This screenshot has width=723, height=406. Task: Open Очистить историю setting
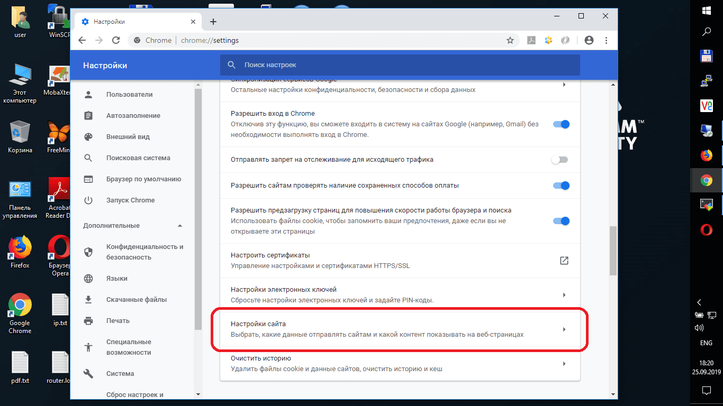400,364
